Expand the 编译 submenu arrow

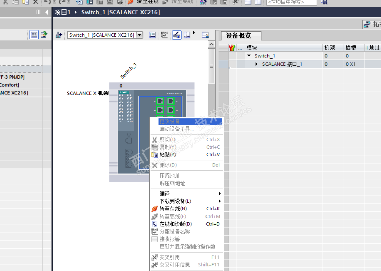pyautogui.click(x=220, y=194)
